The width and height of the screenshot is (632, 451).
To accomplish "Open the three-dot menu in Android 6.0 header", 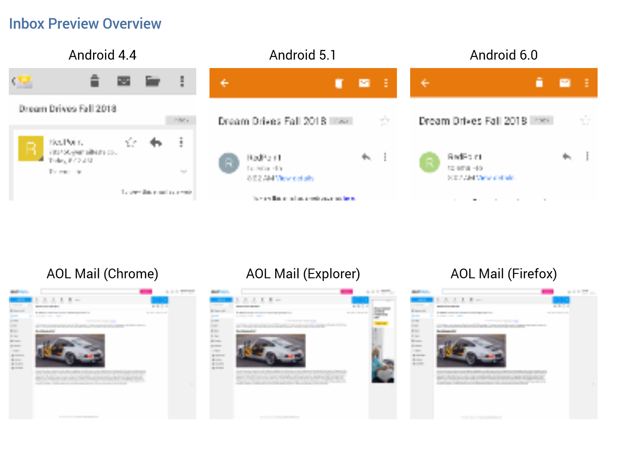I will [x=587, y=83].
